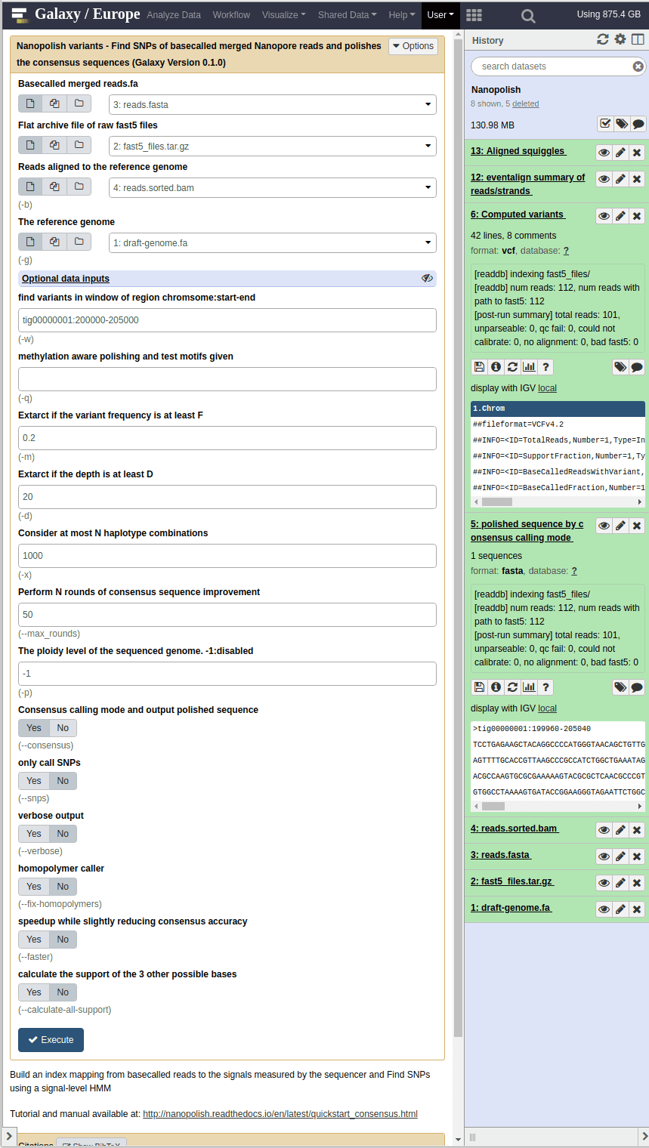This screenshot has width=649, height=1148.
Task: Open the reads.fasta input dropdown
Action: pyautogui.click(x=273, y=105)
